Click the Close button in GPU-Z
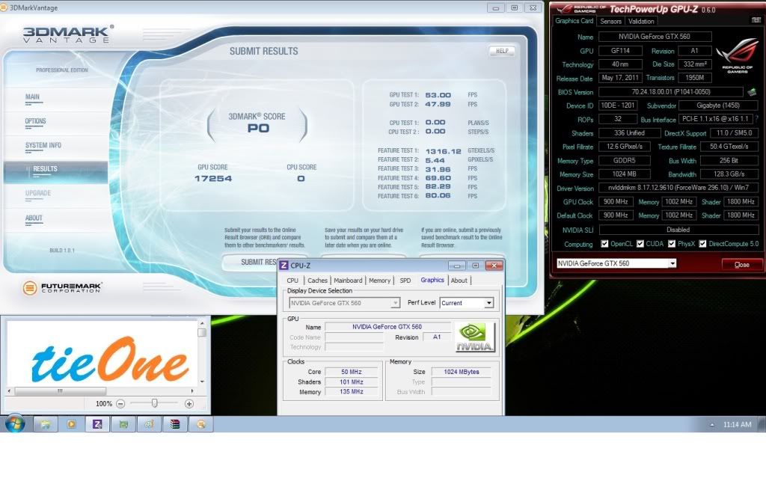Viewport: 766px width, 499px height. (741, 264)
